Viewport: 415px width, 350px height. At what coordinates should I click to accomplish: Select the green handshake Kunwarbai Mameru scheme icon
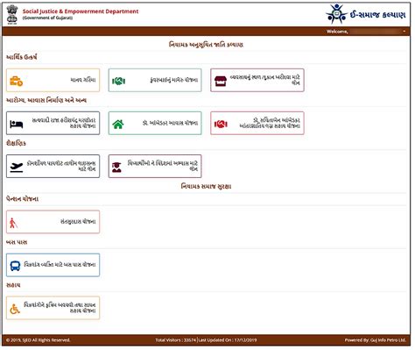point(118,81)
